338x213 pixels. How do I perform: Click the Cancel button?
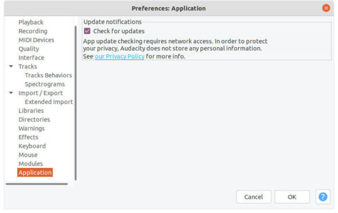point(253,197)
